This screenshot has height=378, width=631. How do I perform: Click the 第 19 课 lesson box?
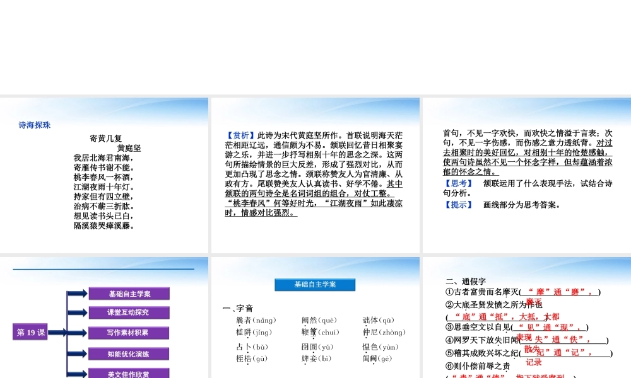[x=31, y=333]
